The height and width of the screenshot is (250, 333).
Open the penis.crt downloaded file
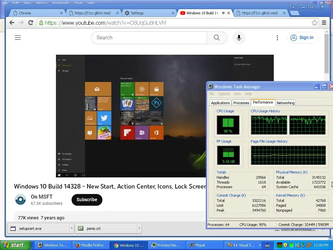tap(106, 228)
